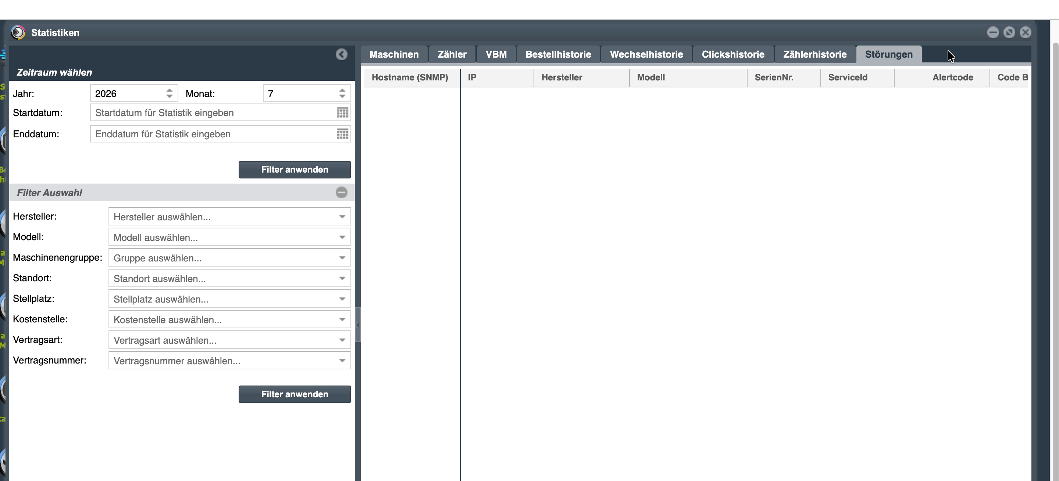Switch to the Maschinen tab

click(394, 55)
